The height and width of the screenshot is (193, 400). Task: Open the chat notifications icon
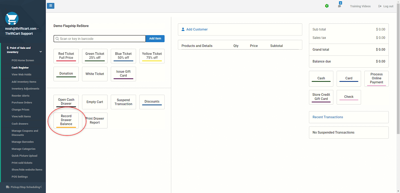click(x=339, y=6)
